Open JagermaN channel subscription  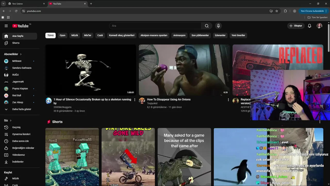click(x=20, y=82)
